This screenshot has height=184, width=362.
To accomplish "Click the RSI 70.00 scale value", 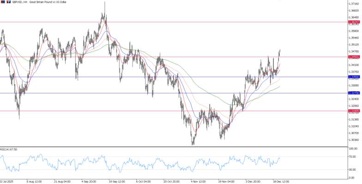I will tap(354, 156).
